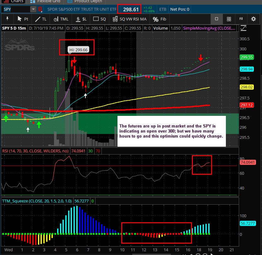Screen dimensions: 262x255
Task: Select the Fib retracement tool
Action: pos(159,19)
